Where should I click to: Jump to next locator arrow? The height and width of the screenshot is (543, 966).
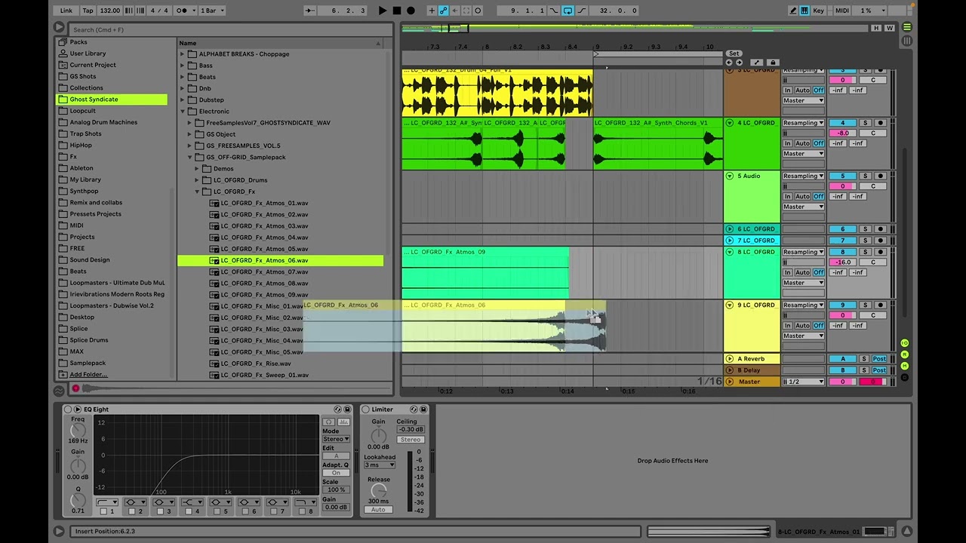pos(739,63)
